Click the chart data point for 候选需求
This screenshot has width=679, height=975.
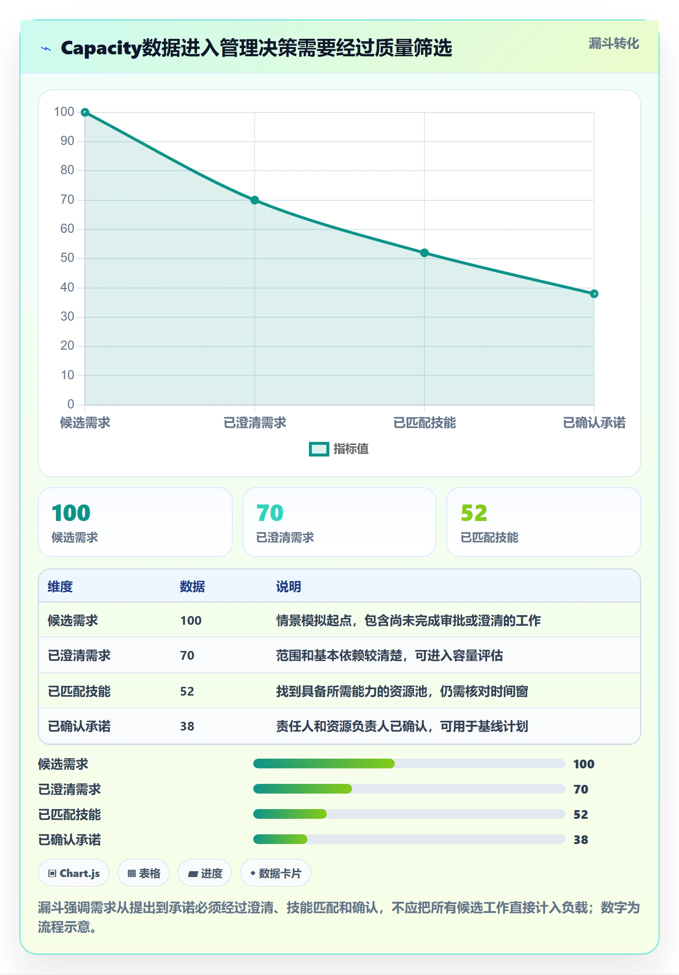85,113
